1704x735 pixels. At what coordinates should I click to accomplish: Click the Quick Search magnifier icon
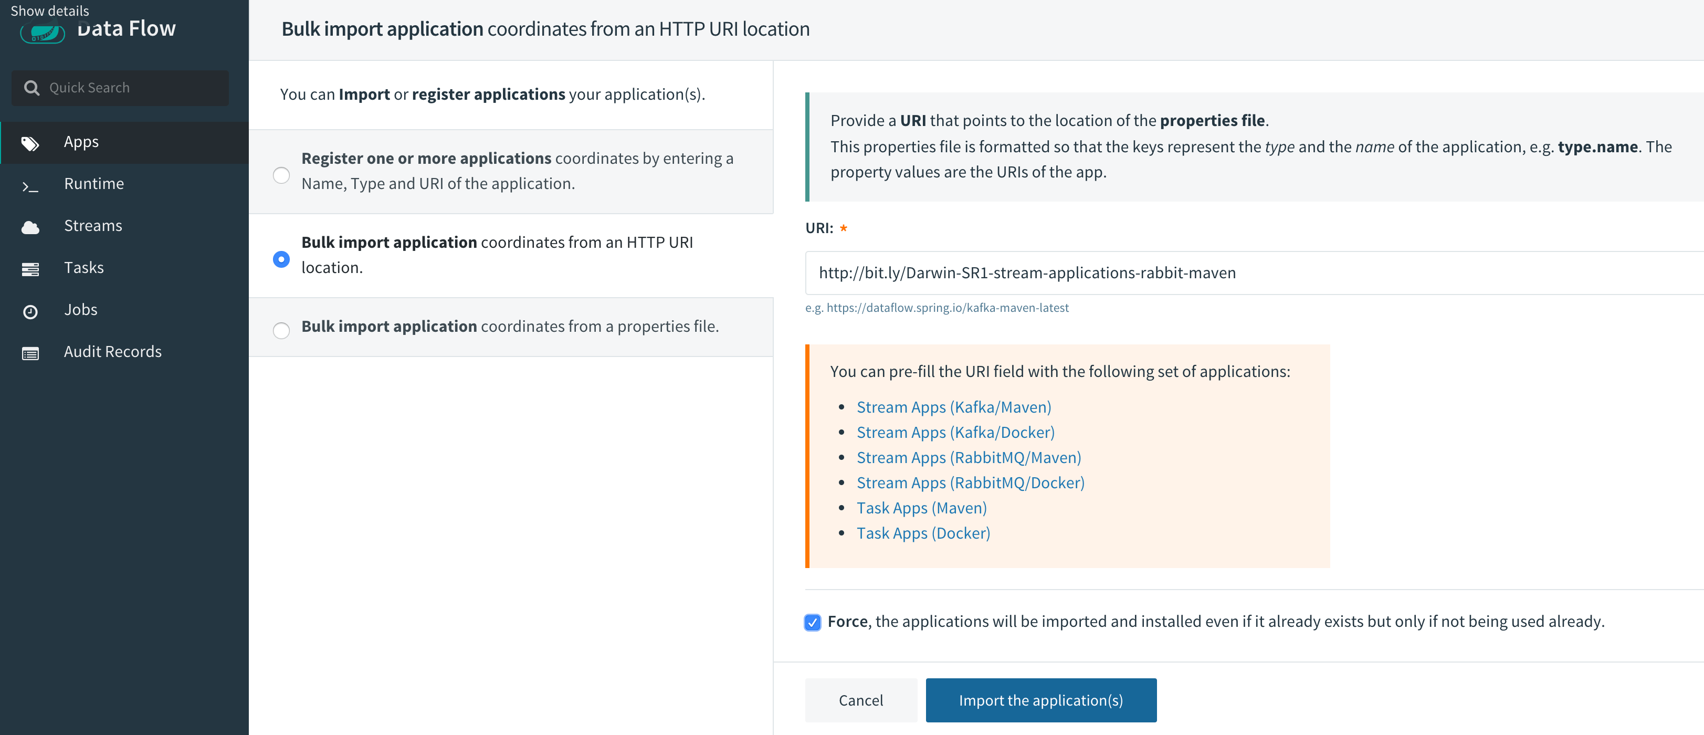click(x=31, y=87)
